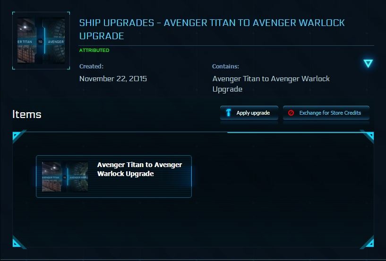The image size is (386, 261).
Task: Select the Avenger Titan to Avenger Warlock Upgrade item title
Action: (x=139, y=169)
